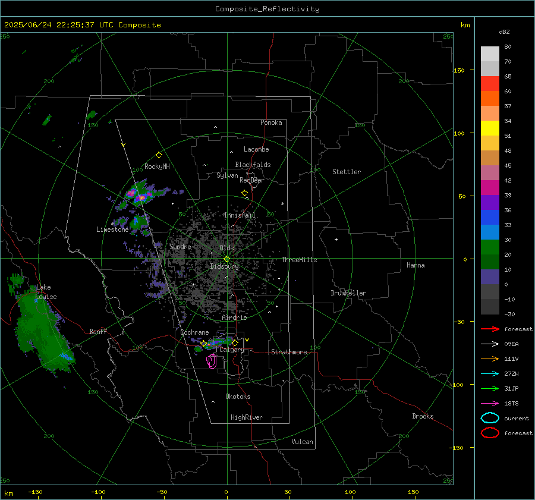Select the purple 36 dBZ color swatch

(x=490, y=202)
